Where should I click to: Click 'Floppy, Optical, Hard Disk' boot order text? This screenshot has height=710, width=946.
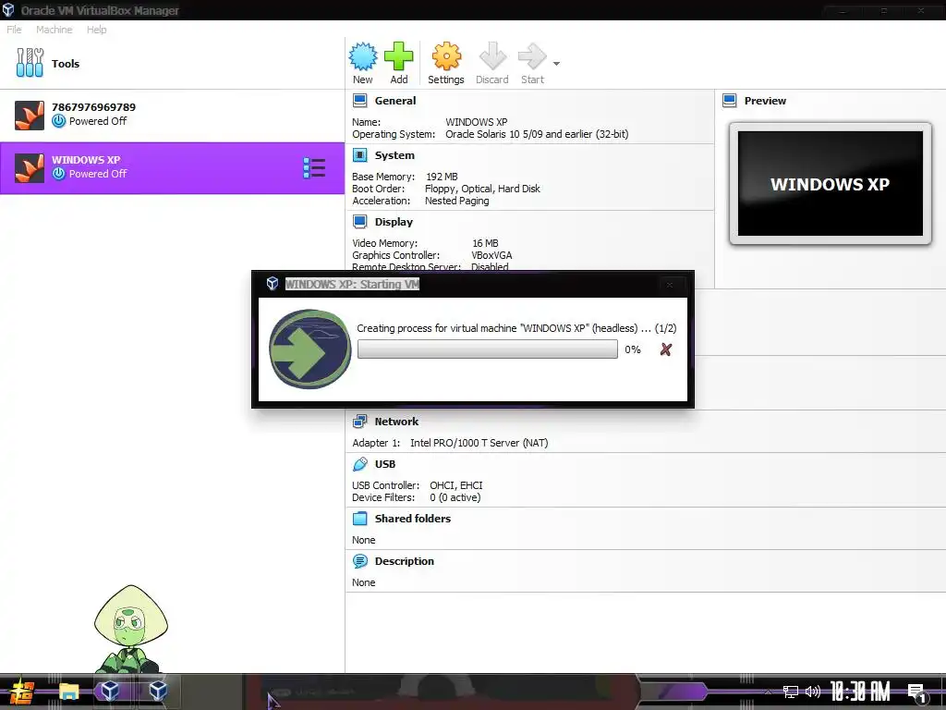482,189
